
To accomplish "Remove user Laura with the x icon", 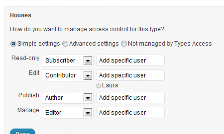I will (x=99, y=86).
